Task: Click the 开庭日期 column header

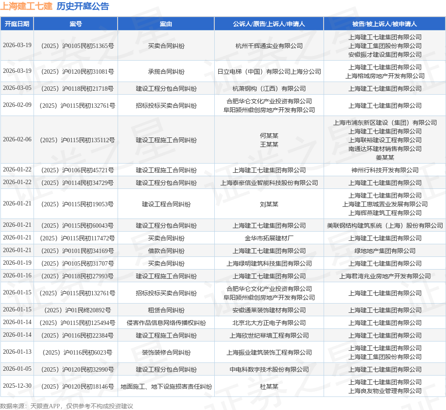Action: 17,24
